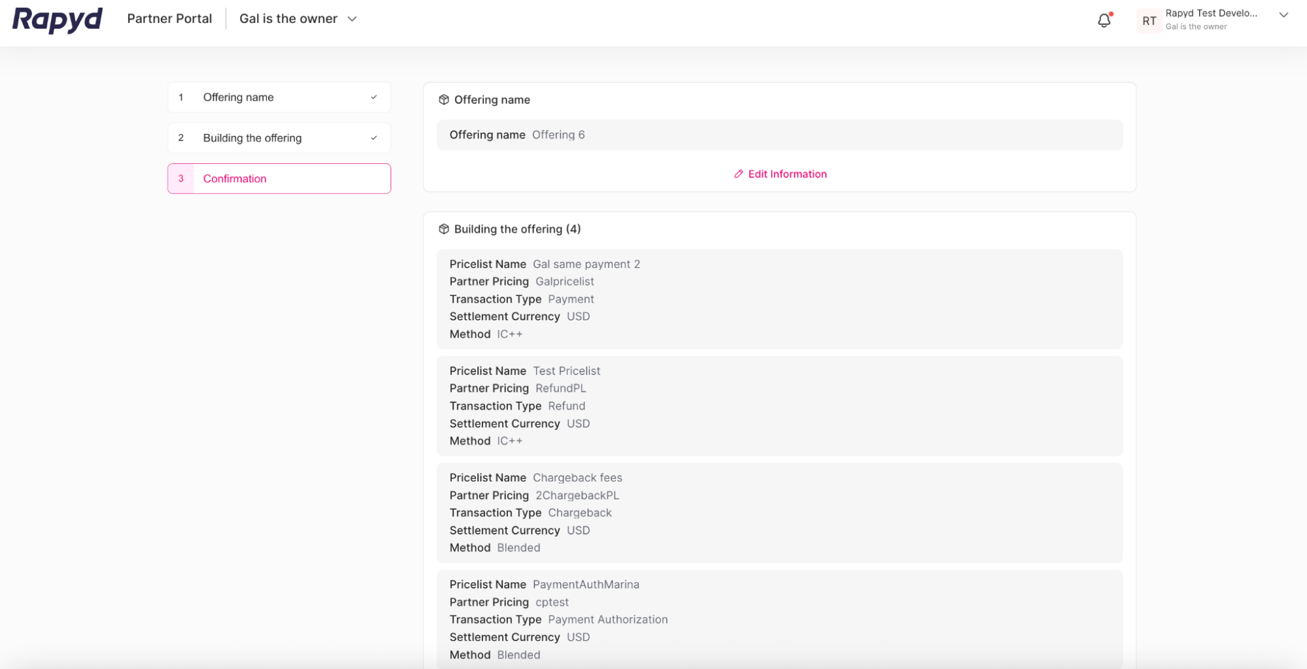This screenshot has height=669, width=1307.
Task: Click the checkmark on the Offering name step
Action: 374,97
